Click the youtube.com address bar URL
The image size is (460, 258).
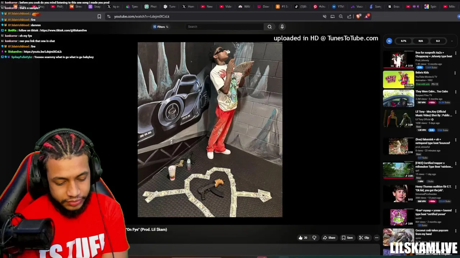click(142, 16)
